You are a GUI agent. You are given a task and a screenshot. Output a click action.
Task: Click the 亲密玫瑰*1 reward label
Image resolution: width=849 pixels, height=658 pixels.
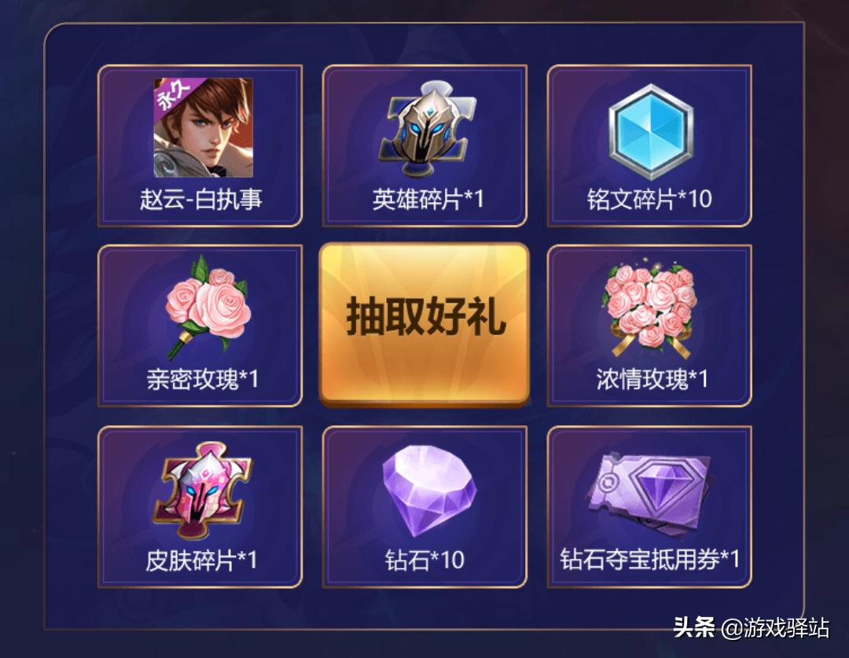click(x=203, y=379)
